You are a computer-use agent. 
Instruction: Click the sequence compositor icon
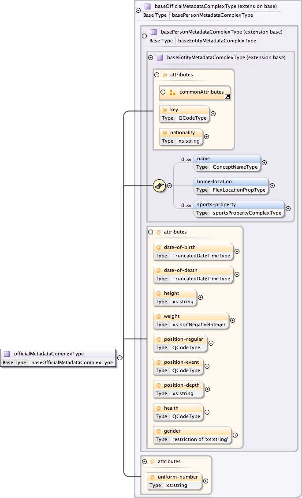(x=159, y=186)
